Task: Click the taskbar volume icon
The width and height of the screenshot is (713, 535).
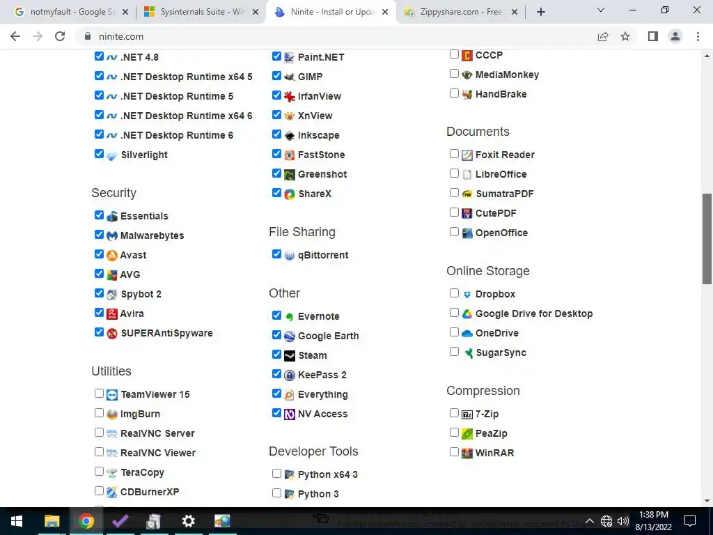Action: click(x=623, y=521)
